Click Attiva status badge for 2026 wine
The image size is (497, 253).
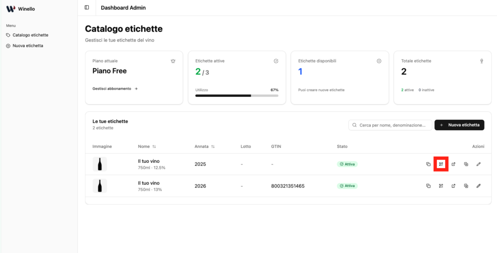tap(347, 186)
